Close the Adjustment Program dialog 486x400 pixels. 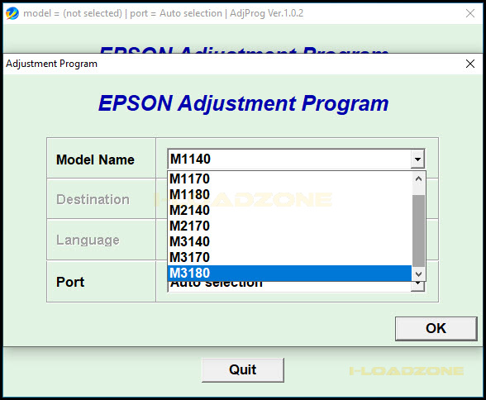(x=470, y=64)
